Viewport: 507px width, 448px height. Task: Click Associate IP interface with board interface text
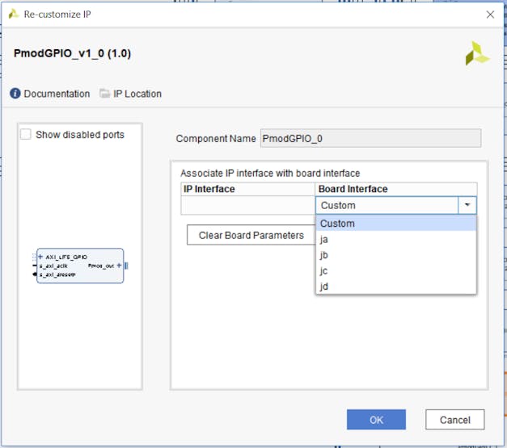[270, 173]
